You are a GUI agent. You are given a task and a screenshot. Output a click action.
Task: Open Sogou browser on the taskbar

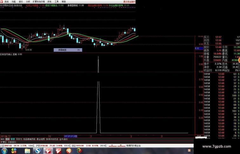(38, 151)
